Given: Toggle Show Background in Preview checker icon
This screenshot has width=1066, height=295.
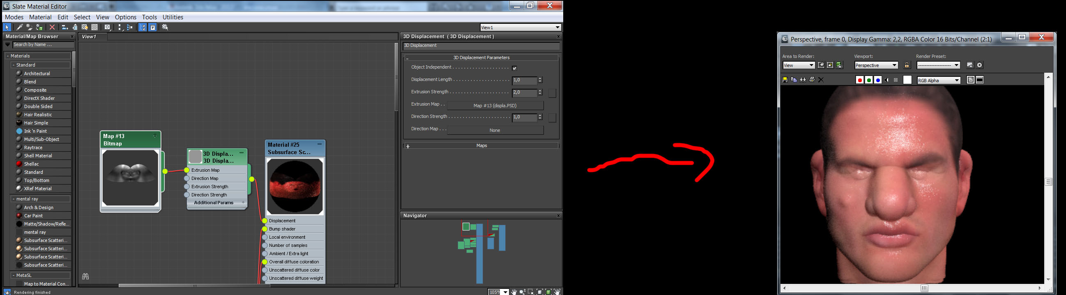Looking at the screenshot, I should [95, 27].
